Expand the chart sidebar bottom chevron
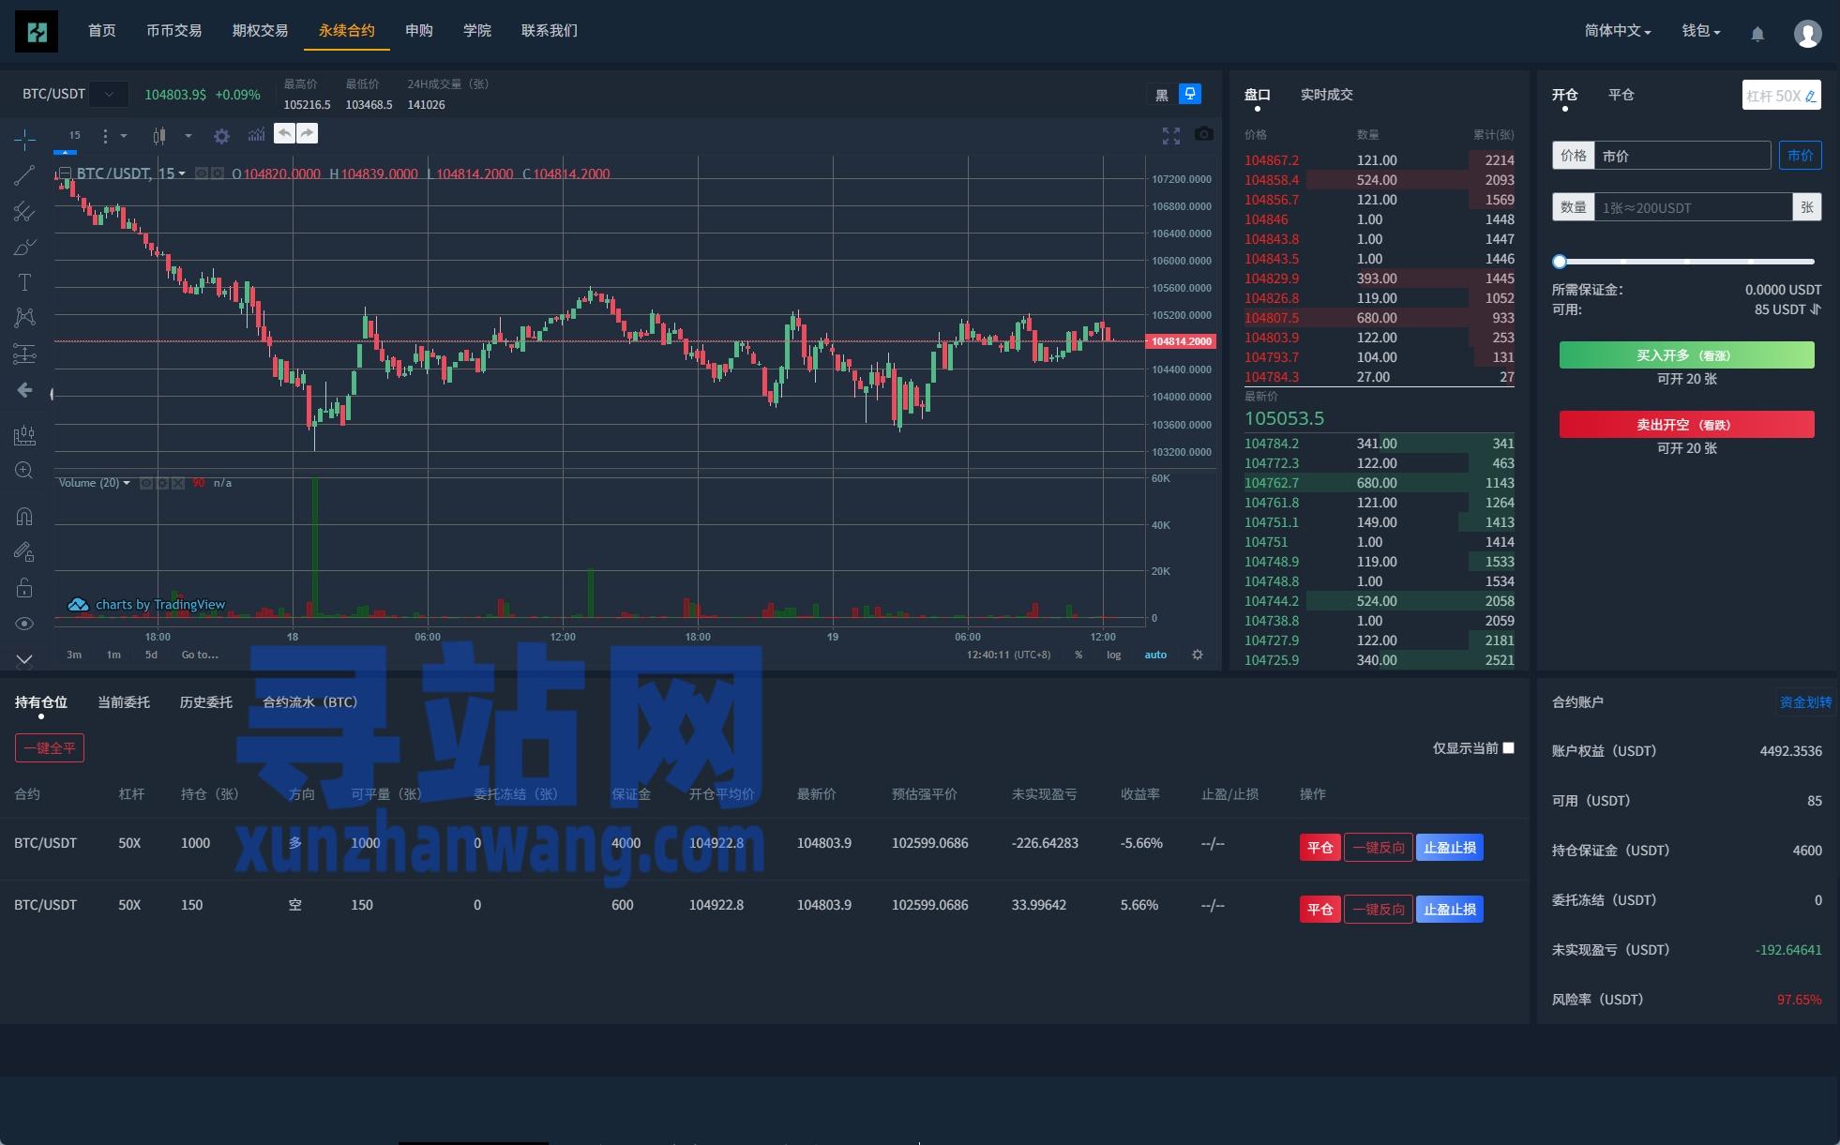1840x1145 pixels. pyautogui.click(x=24, y=659)
